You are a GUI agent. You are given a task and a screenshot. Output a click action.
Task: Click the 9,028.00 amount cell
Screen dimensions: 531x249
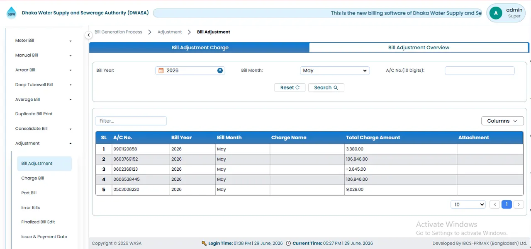[x=401, y=189]
